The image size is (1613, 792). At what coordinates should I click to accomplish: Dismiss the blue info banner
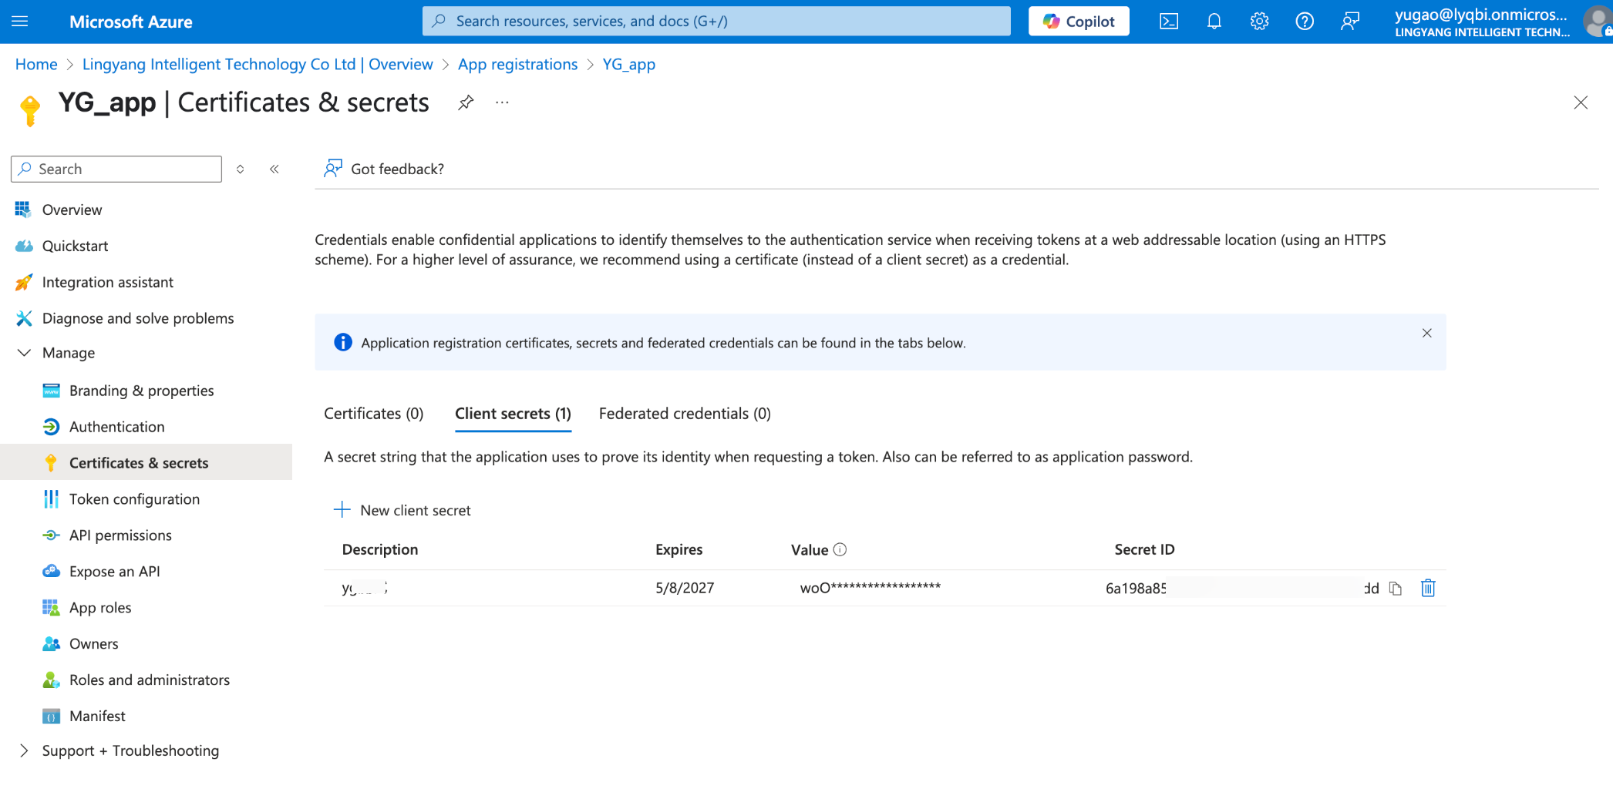click(1427, 333)
